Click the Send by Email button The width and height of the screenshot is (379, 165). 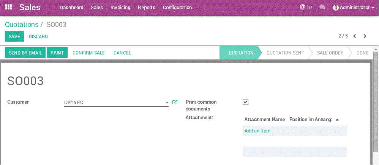pyautogui.click(x=25, y=53)
